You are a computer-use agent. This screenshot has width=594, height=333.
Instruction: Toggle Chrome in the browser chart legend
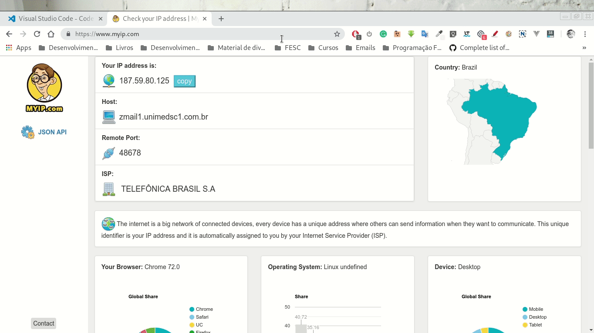(x=201, y=309)
